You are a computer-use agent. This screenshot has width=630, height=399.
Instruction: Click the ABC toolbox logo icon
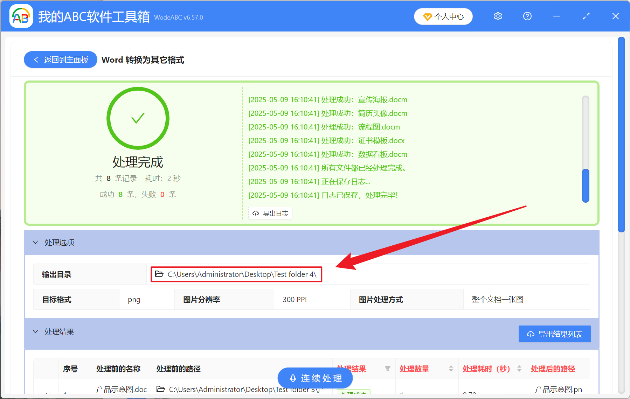(21, 16)
